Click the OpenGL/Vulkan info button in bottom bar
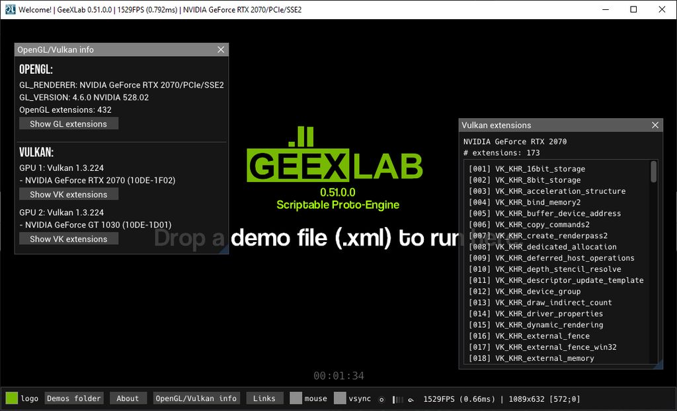677x411 pixels. coord(196,398)
